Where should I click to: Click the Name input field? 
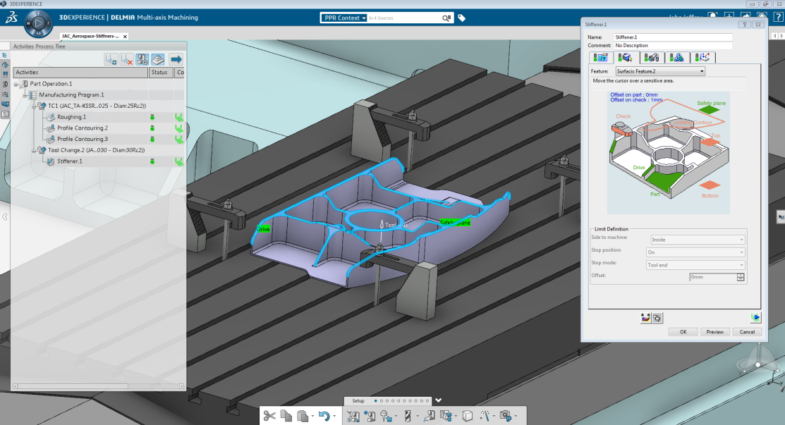673,37
